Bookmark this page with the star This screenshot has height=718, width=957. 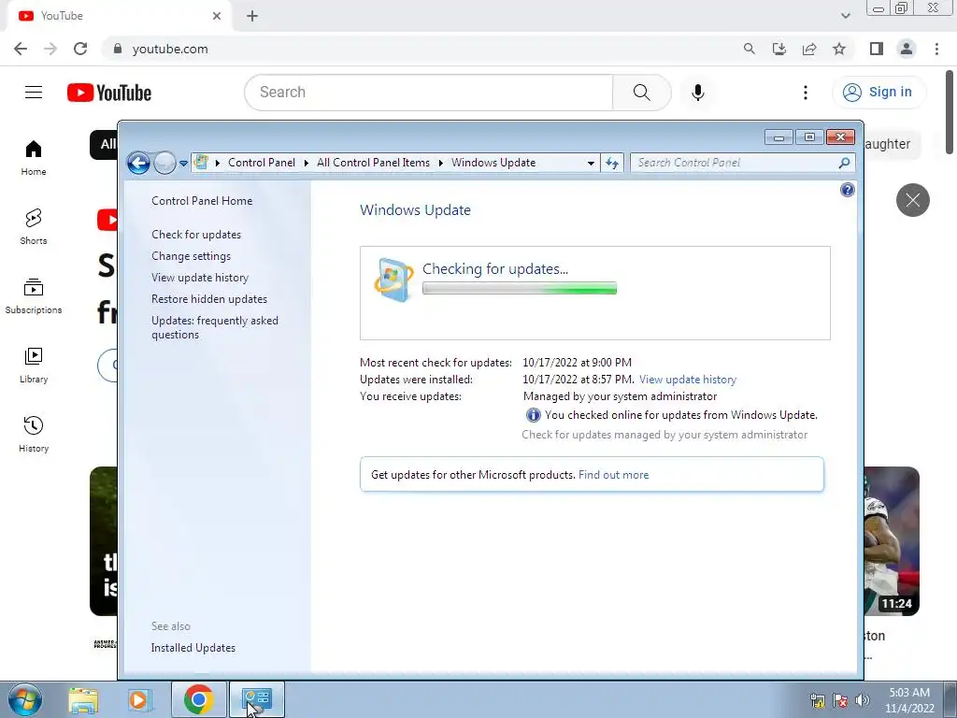[839, 49]
